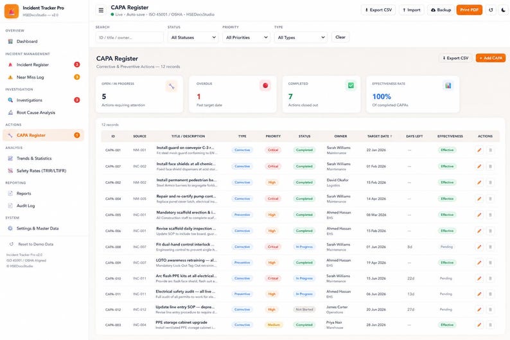
Task: Open Reports in the sidebar
Action: tap(43, 193)
